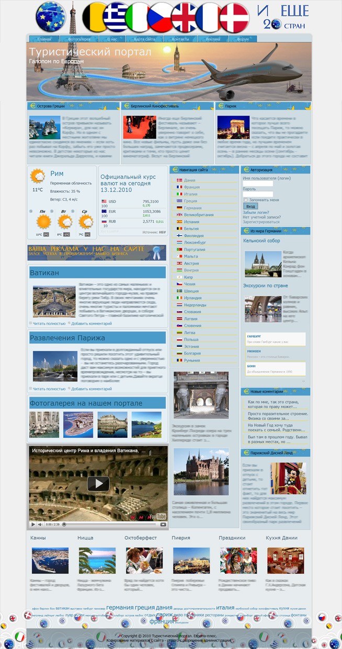
Task: Click Wednesday (Ср) weather forecast icon
Action: click(x=85, y=222)
